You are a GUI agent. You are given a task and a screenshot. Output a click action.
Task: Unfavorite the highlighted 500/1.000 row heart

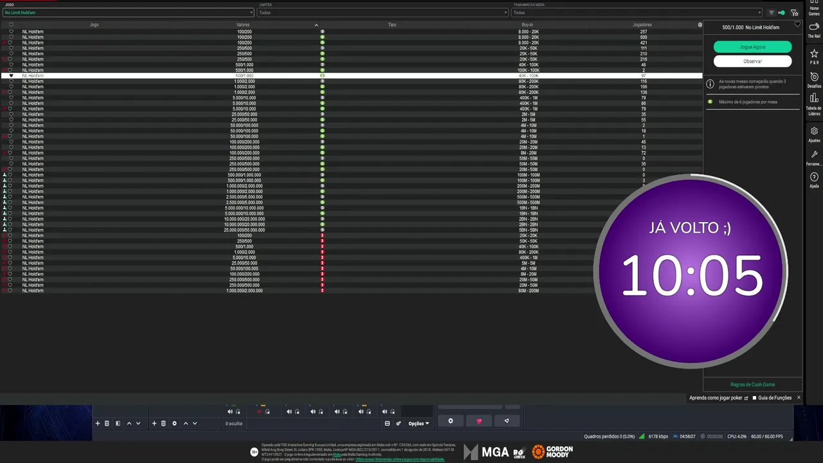(11, 76)
